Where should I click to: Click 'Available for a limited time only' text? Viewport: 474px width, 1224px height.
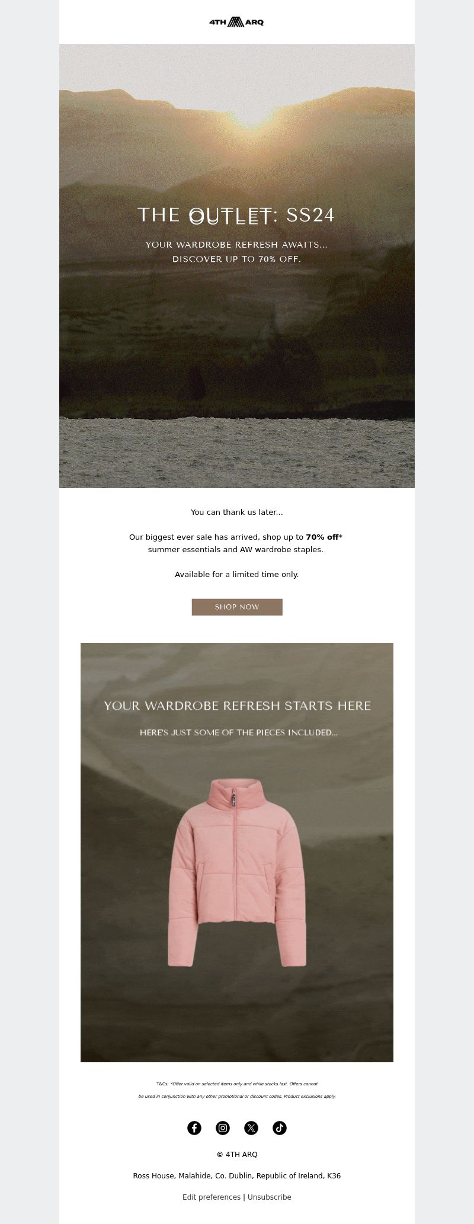tap(237, 574)
